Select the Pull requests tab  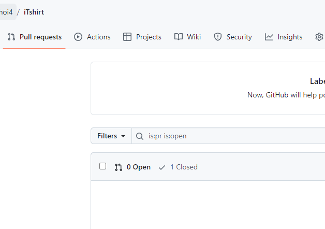click(34, 37)
